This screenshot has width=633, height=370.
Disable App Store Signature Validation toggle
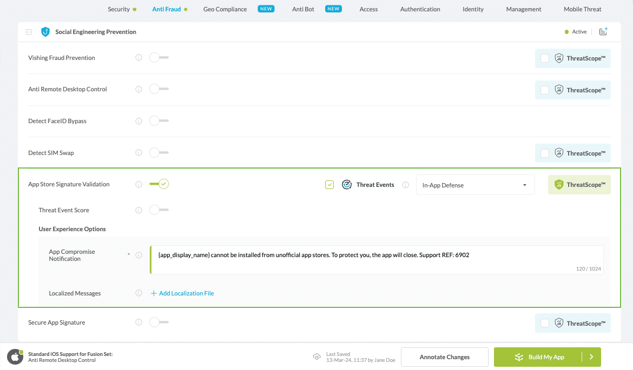(x=160, y=184)
